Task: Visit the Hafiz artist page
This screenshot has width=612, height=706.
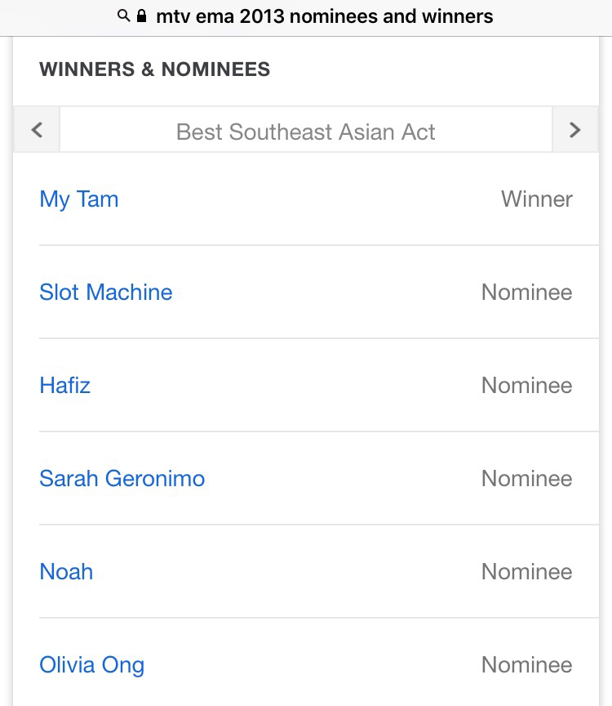Action: [x=64, y=386]
